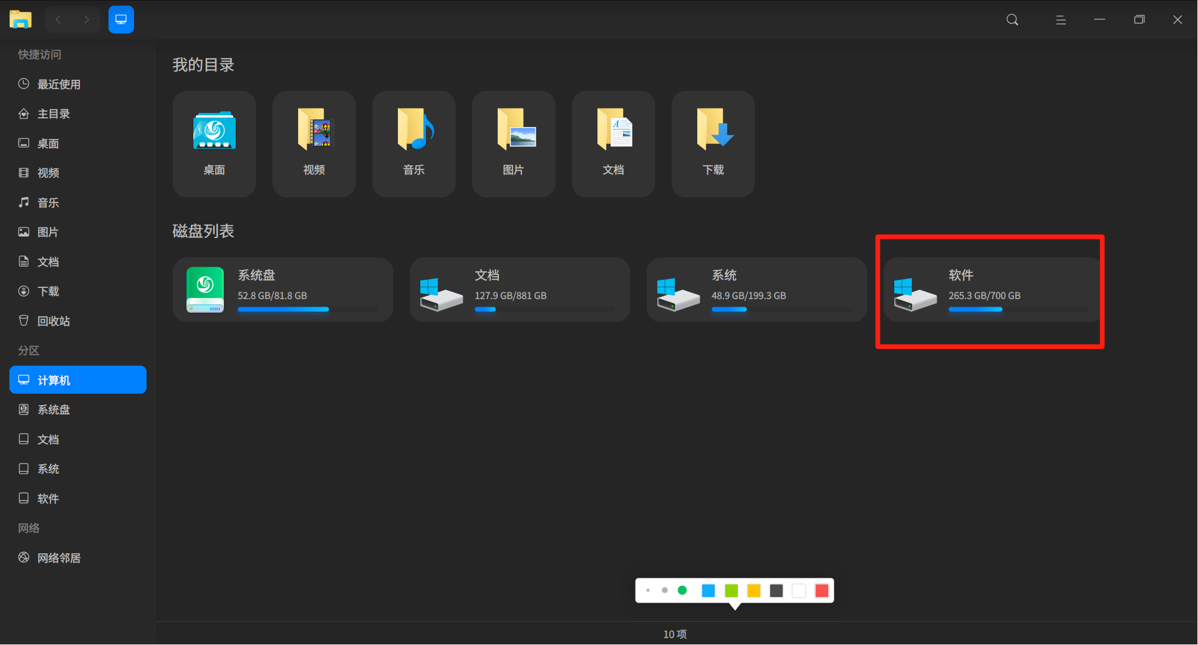Pick the red color swatch in the palette

[822, 591]
